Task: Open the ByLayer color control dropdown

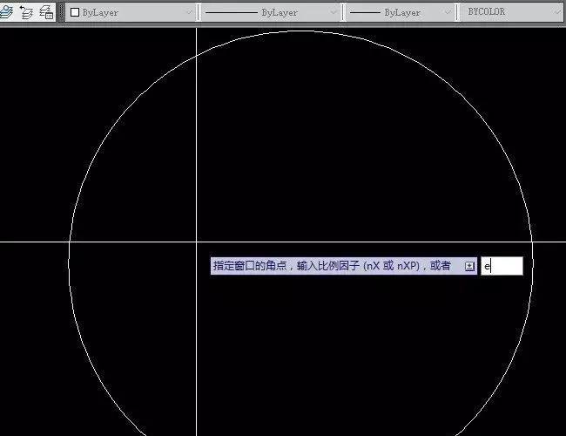Action: click(x=189, y=13)
